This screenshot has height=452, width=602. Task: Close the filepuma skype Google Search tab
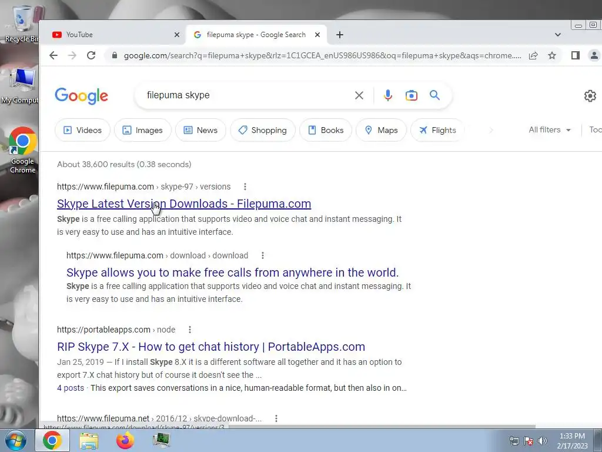click(317, 35)
